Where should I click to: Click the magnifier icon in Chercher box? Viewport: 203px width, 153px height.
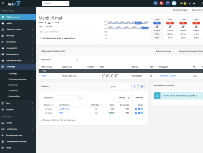(x=67, y=3)
